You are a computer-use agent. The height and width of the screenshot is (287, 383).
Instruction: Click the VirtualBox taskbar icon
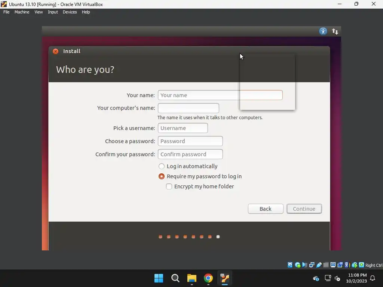coord(225,278)
